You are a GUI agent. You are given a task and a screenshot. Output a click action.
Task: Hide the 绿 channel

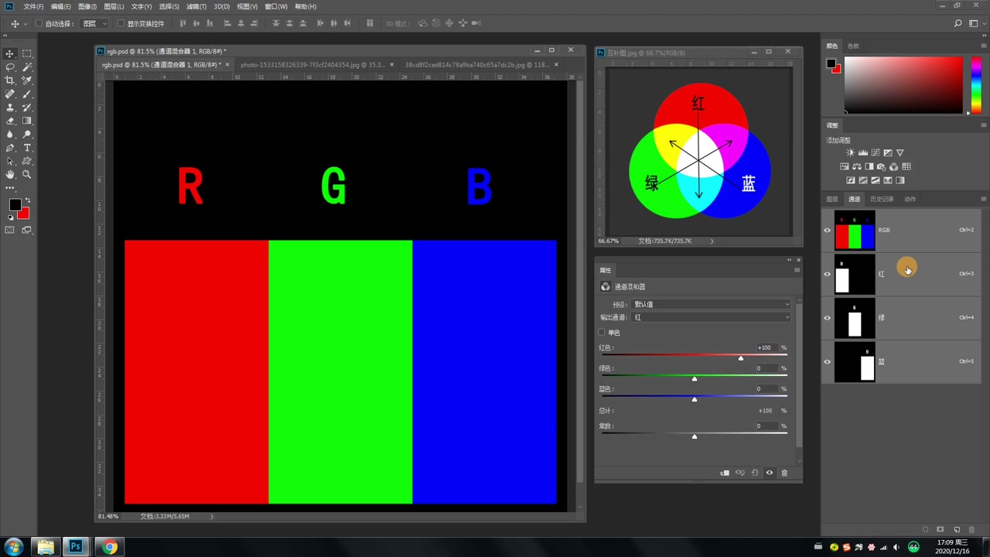coord(828,318)
